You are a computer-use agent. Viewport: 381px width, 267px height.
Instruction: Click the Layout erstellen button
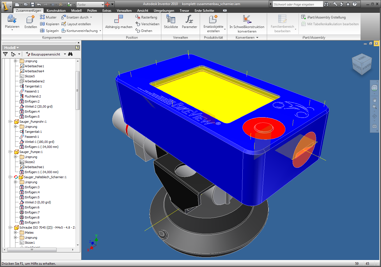pos(76,24)
